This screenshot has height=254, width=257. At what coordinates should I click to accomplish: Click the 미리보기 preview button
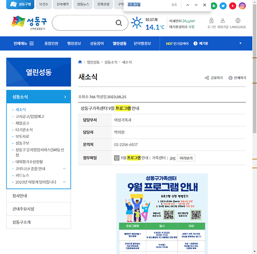pyautogui.click(x=186, y=158)
